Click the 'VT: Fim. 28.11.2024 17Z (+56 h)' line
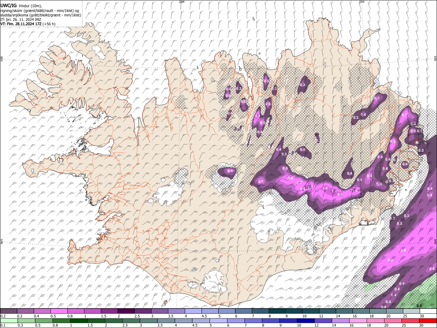The width and height of the screenshot is (437, 328). (28, 24)
